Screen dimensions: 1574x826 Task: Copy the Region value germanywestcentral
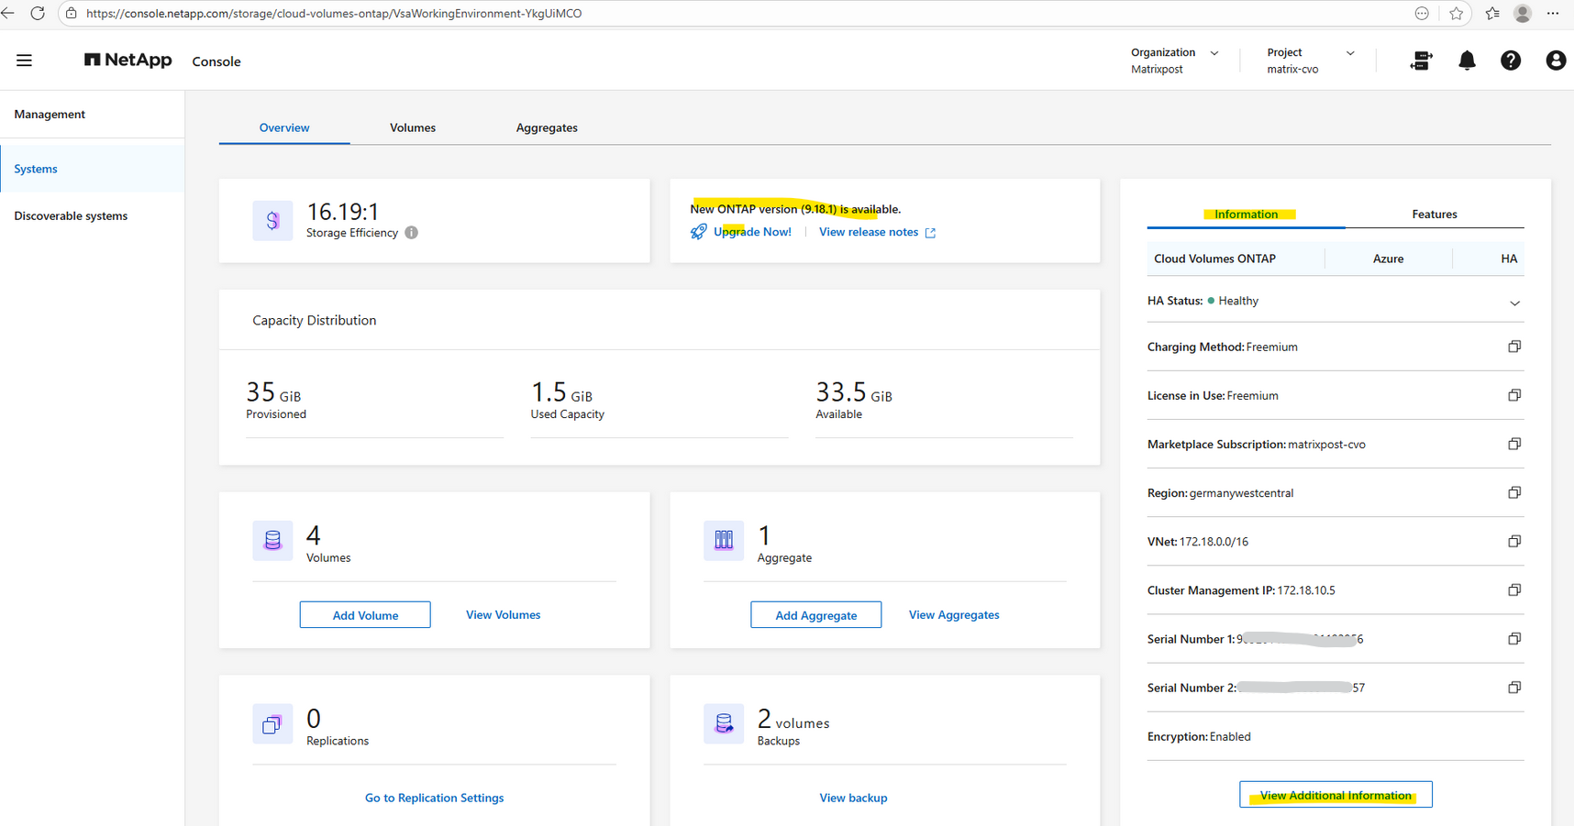[x=1513, y=493]
